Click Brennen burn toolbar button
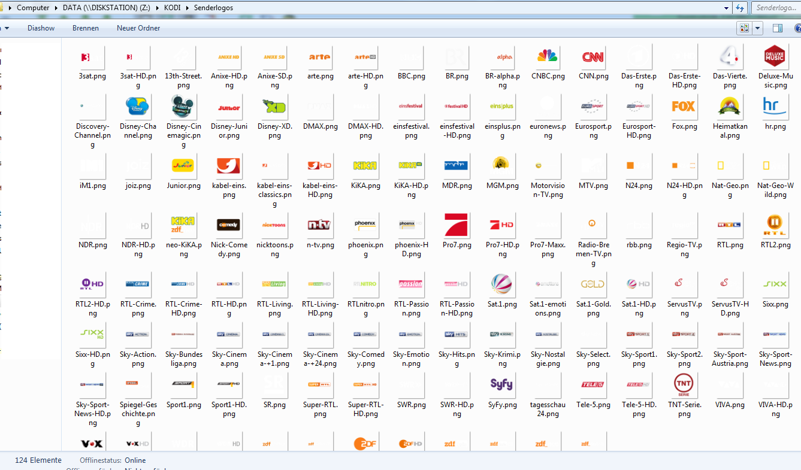This screenshot has width=801, height=470. pyautogui.click(x=86, y=28)
